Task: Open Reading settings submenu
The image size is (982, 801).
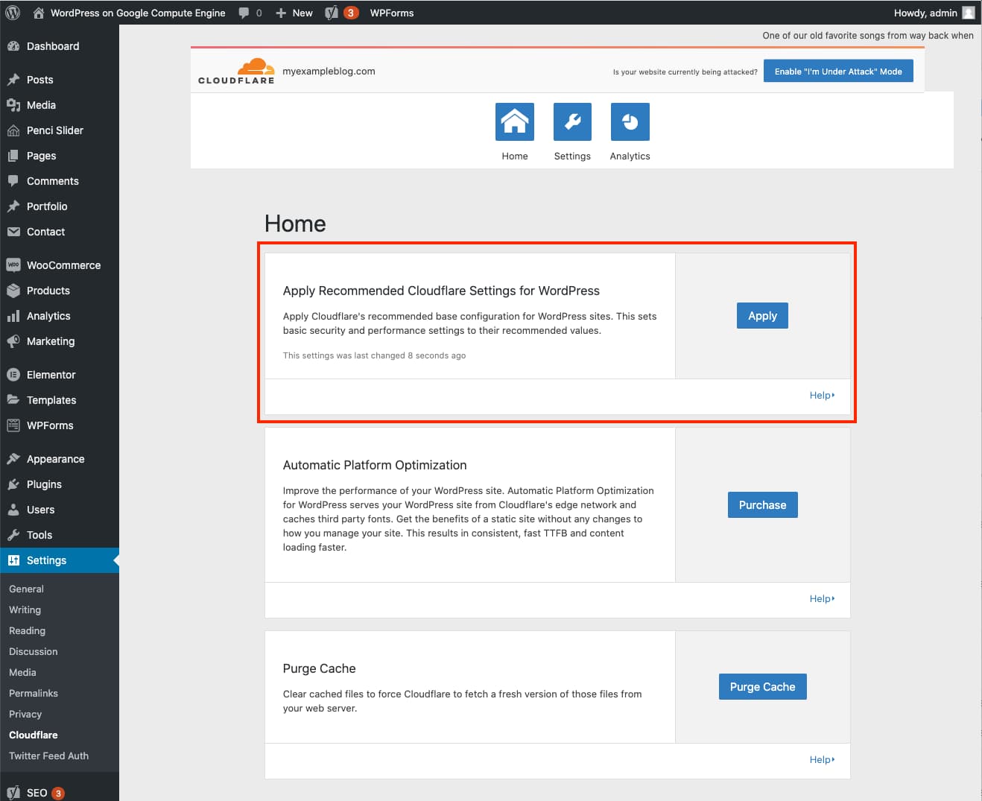Action: pyautogui.click(x=27, y=630)
